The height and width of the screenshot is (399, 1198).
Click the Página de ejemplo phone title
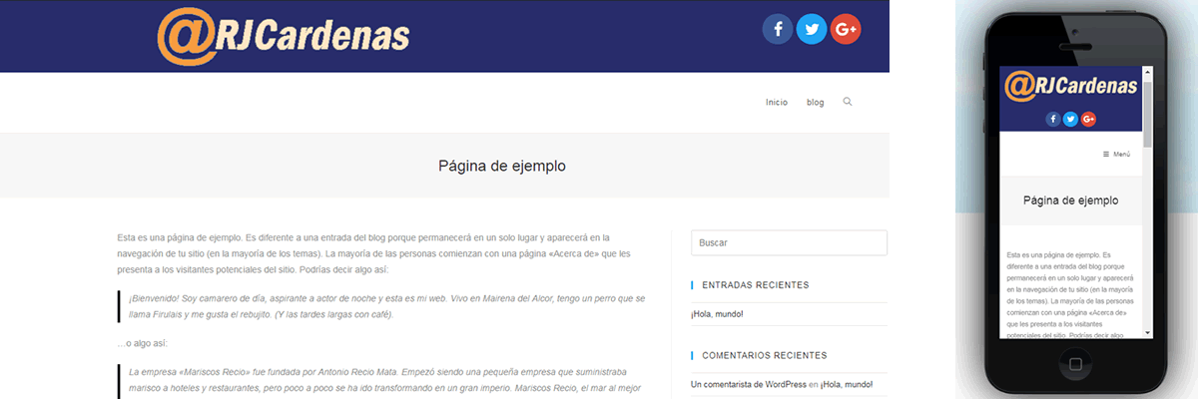pyautogui.click(x=1071, y=200)
